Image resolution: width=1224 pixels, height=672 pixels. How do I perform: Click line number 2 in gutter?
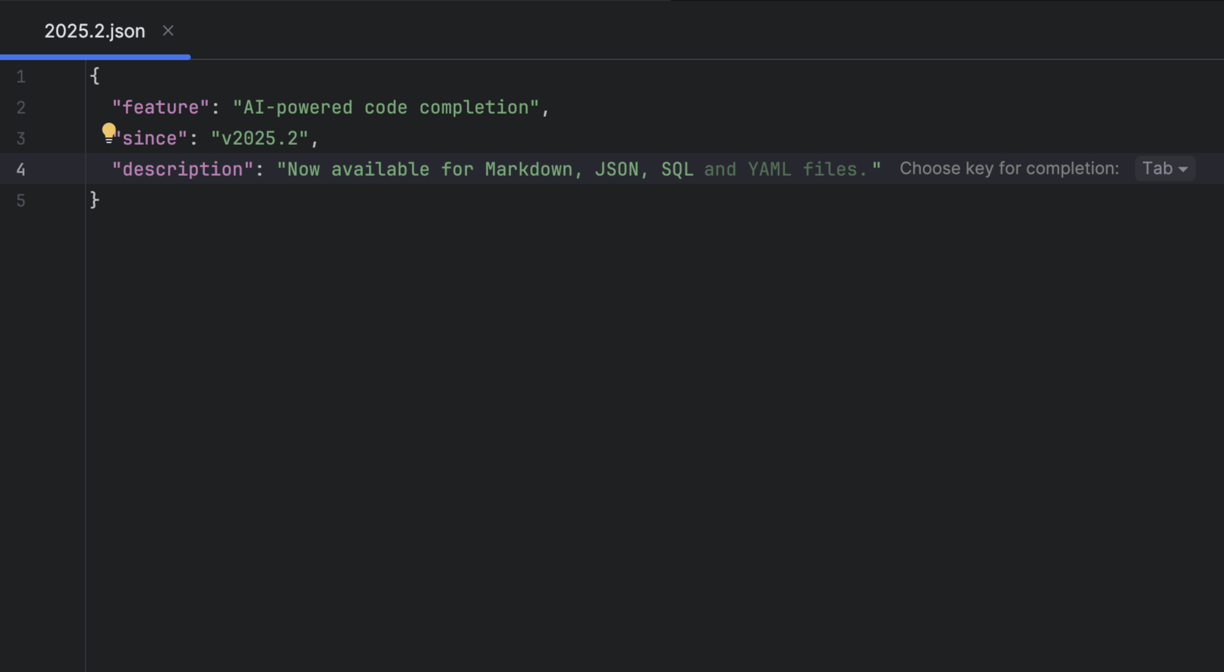[x=21, y=107]
